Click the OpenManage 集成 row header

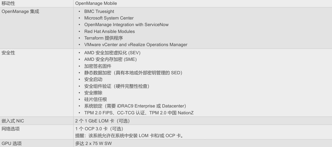(x=20, y=11)
